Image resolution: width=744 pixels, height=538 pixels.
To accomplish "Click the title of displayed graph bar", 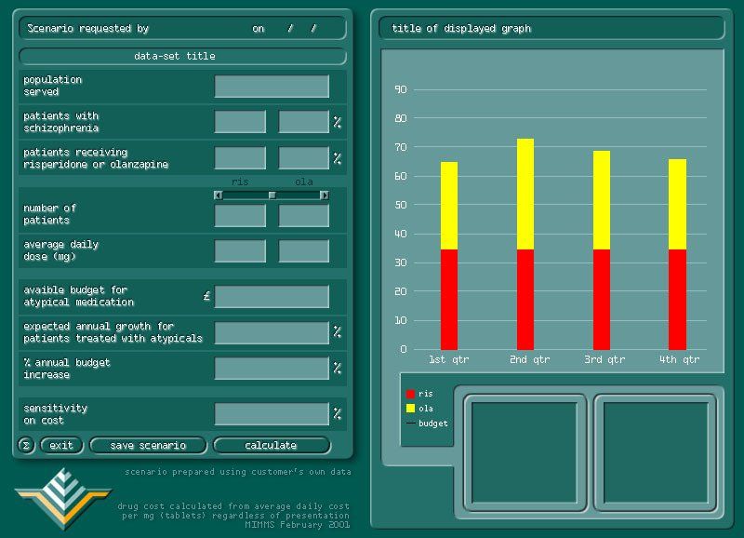I will click(x=551, y=29).
